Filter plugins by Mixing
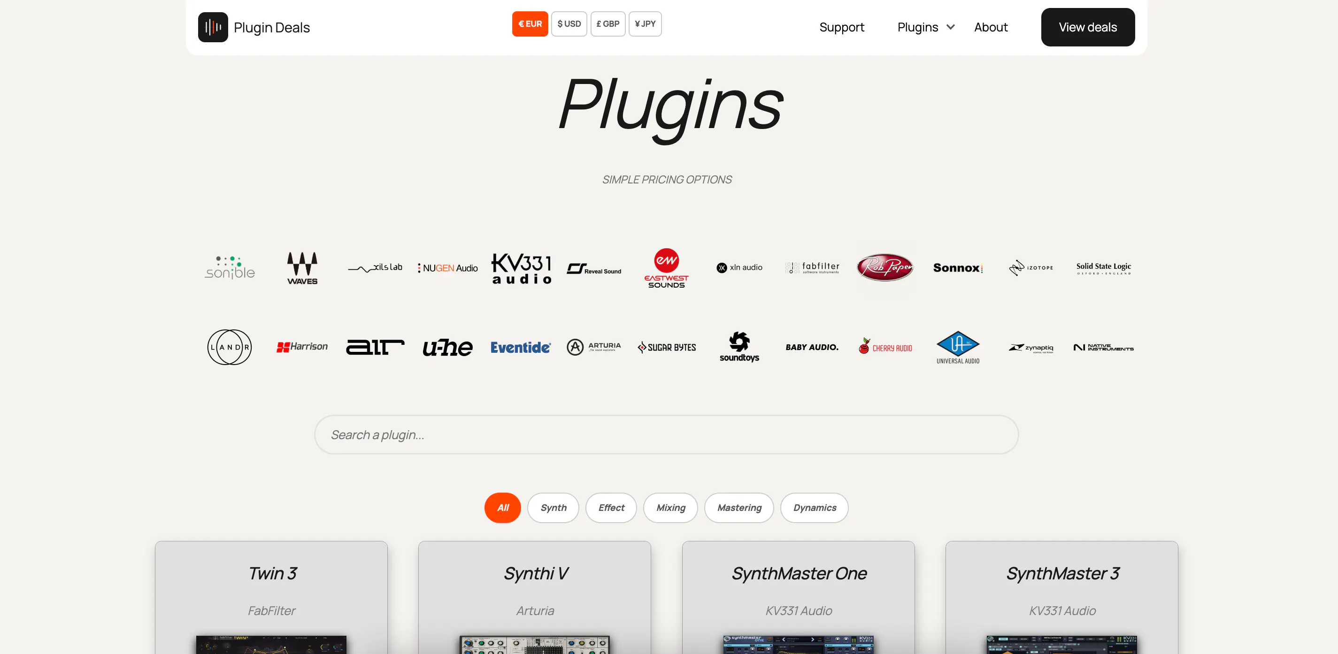The image size is (1338, 654). point(670,507)
